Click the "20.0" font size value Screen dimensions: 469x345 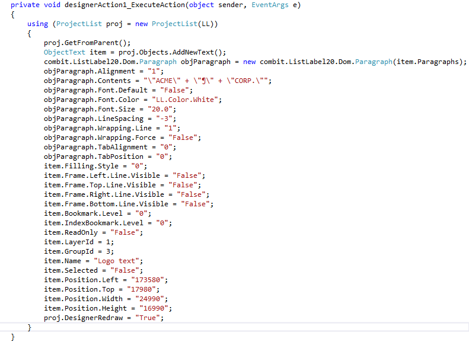click(160, 109)
